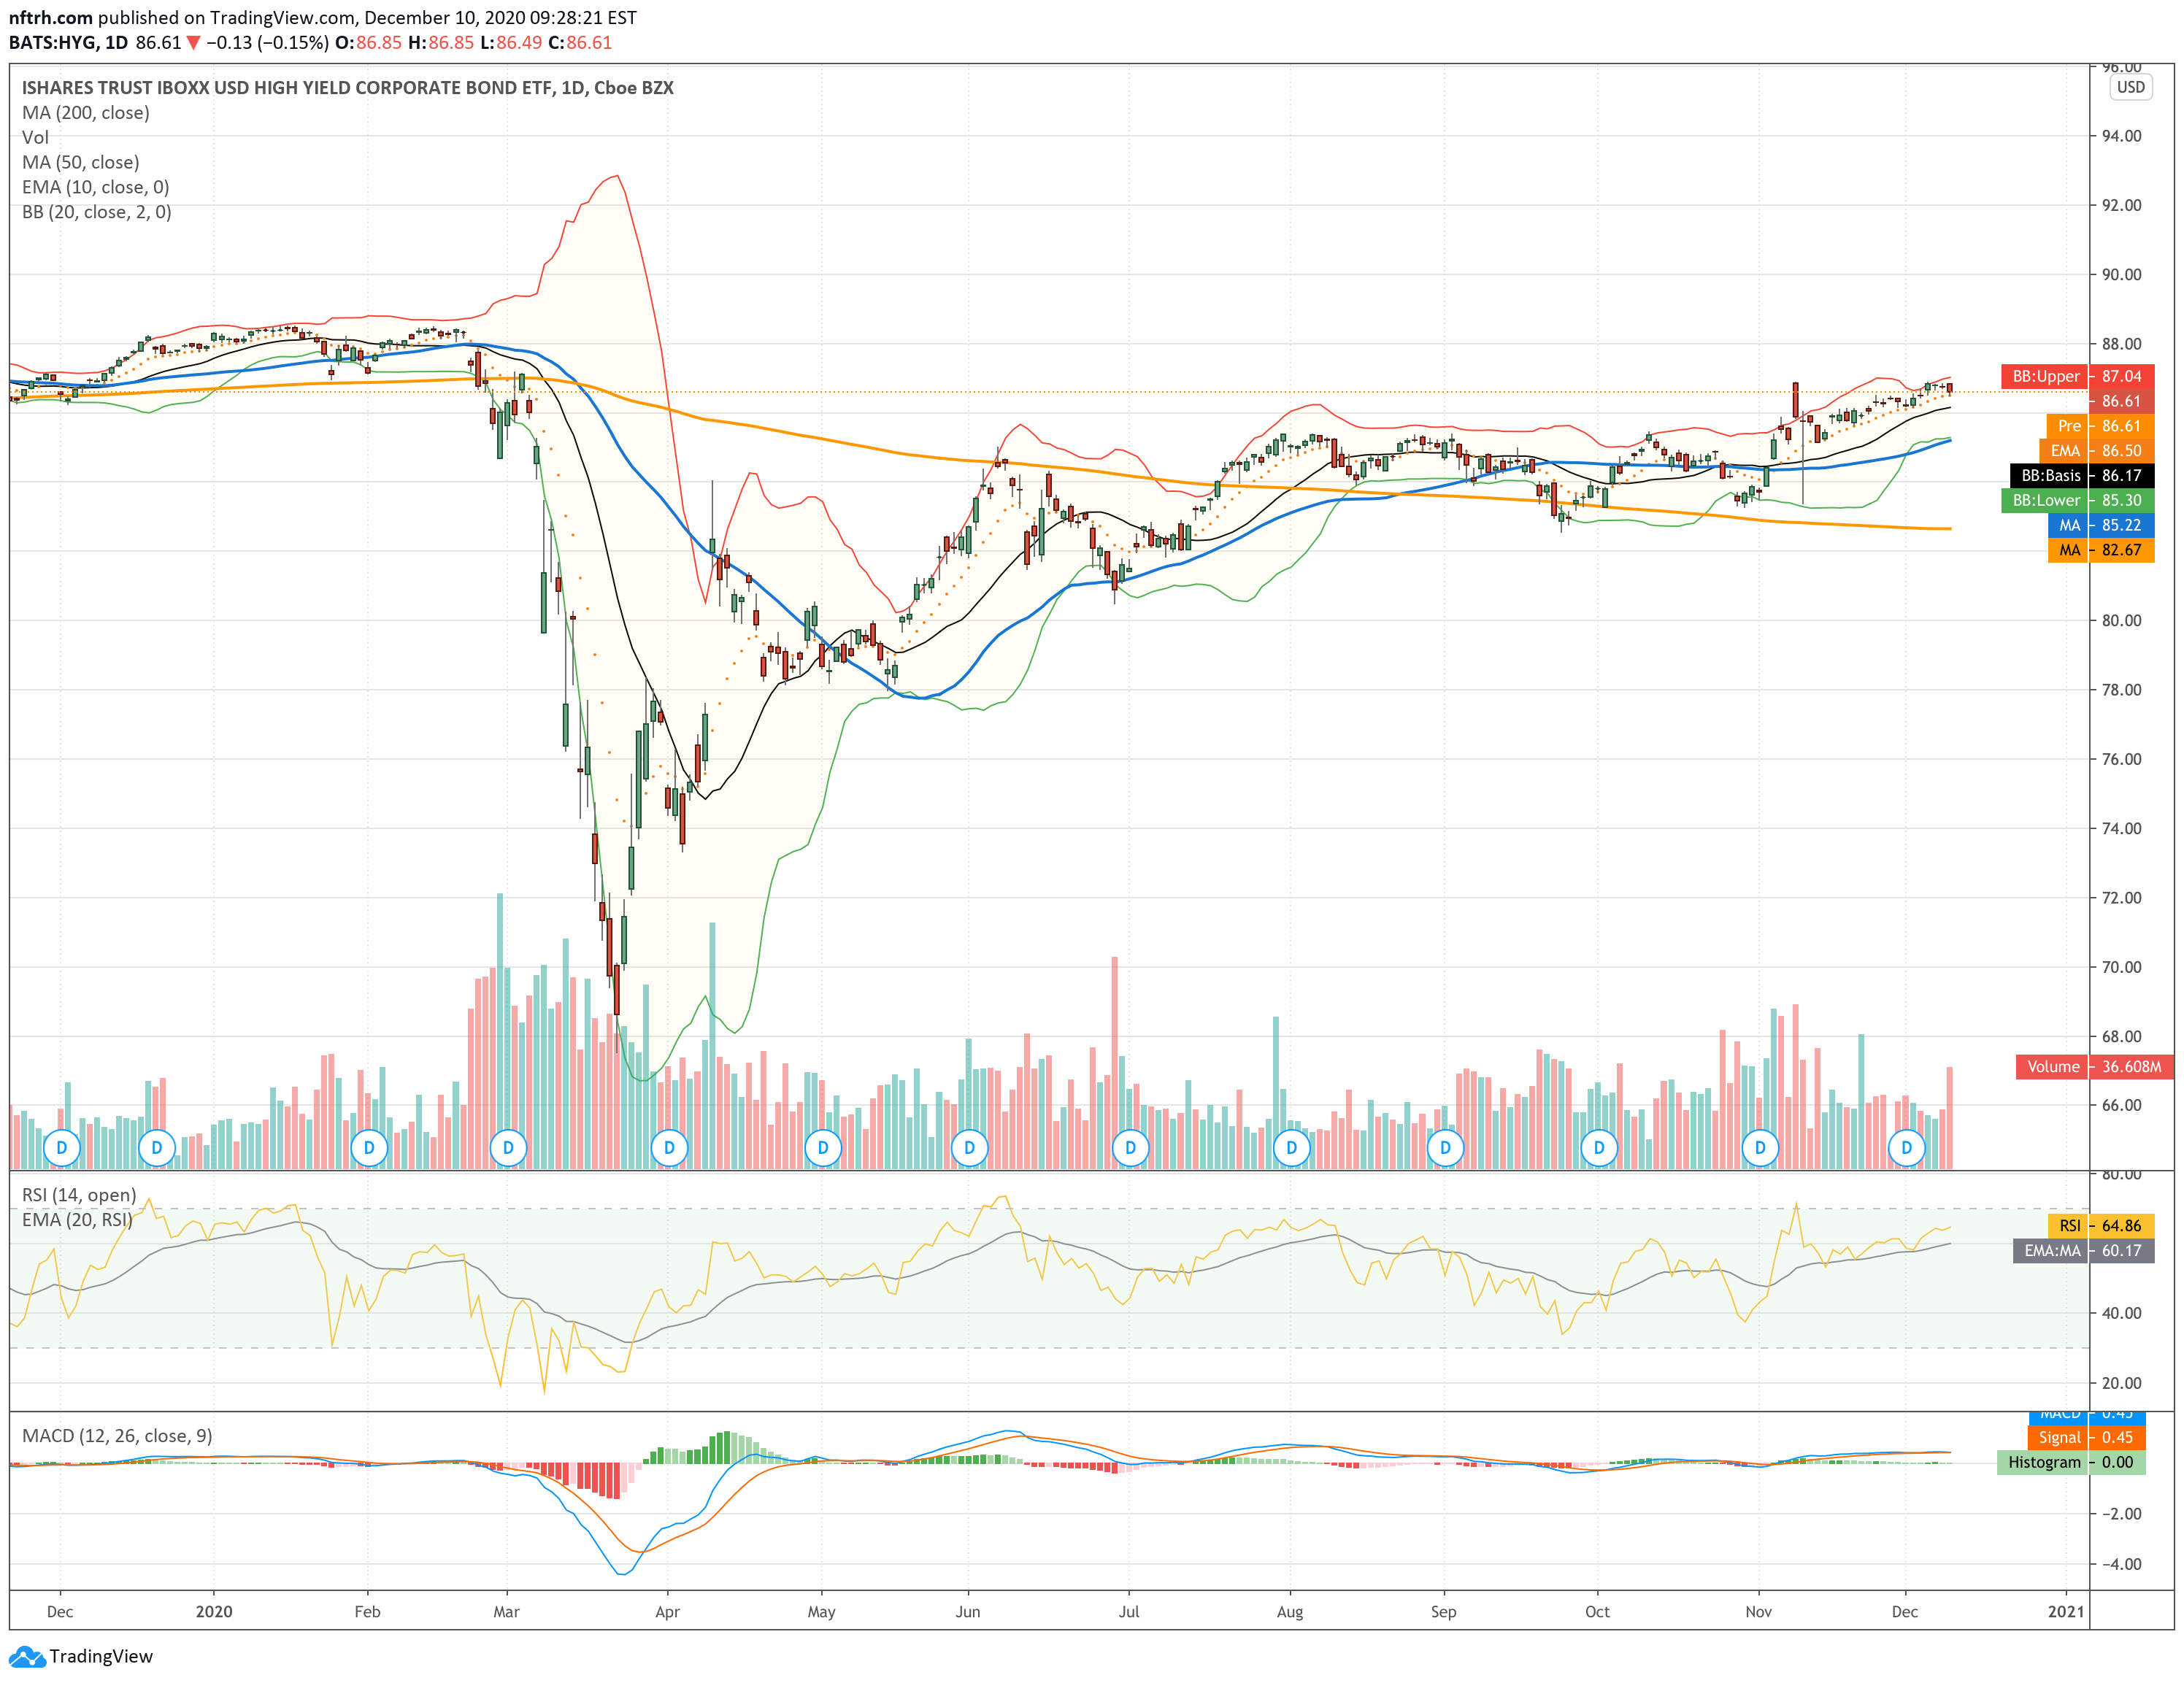Click the BATS:HYG, 1D symbol header
The width and height of the screenshot is (2184, 1683).
(x=69, y=43)
